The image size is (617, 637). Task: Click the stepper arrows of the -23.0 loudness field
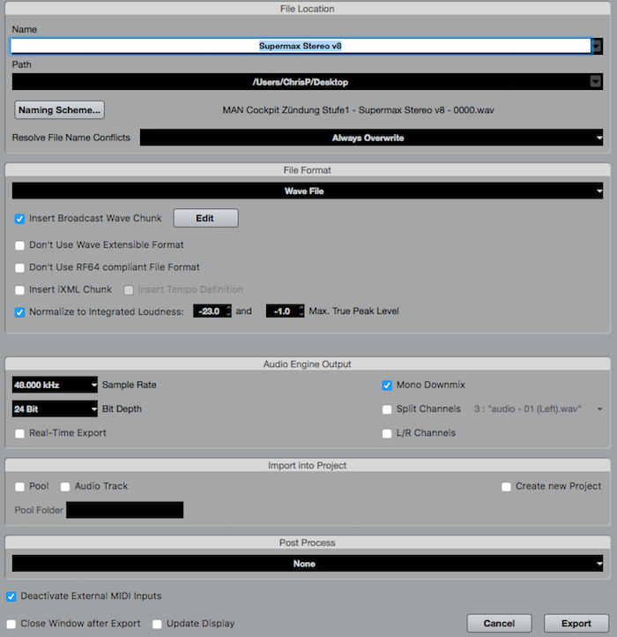coord(228,311)
